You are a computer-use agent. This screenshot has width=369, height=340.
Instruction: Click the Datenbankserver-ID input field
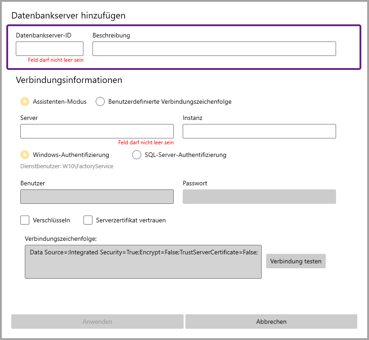tap(50, 49)
